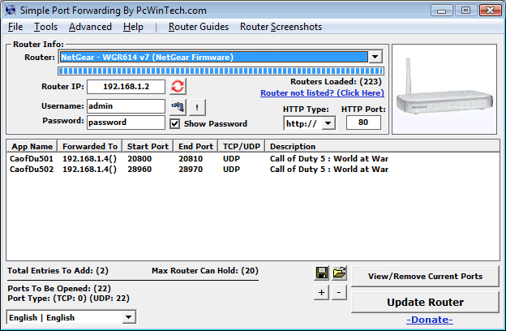Click the minus remove entry button
This screenshot has height=331, width=506.
click(x=339, y=293)
